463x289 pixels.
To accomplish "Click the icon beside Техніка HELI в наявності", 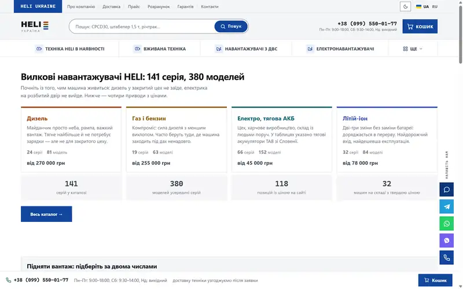I will [39, 49].
